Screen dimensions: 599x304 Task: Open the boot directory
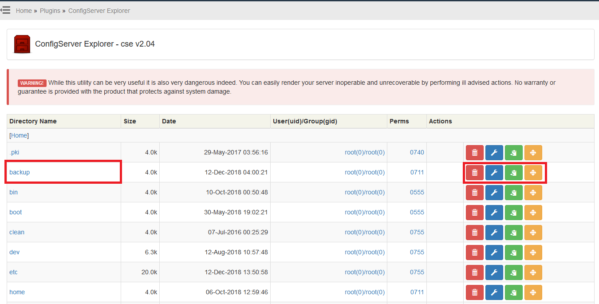click(x=16, y=212)
